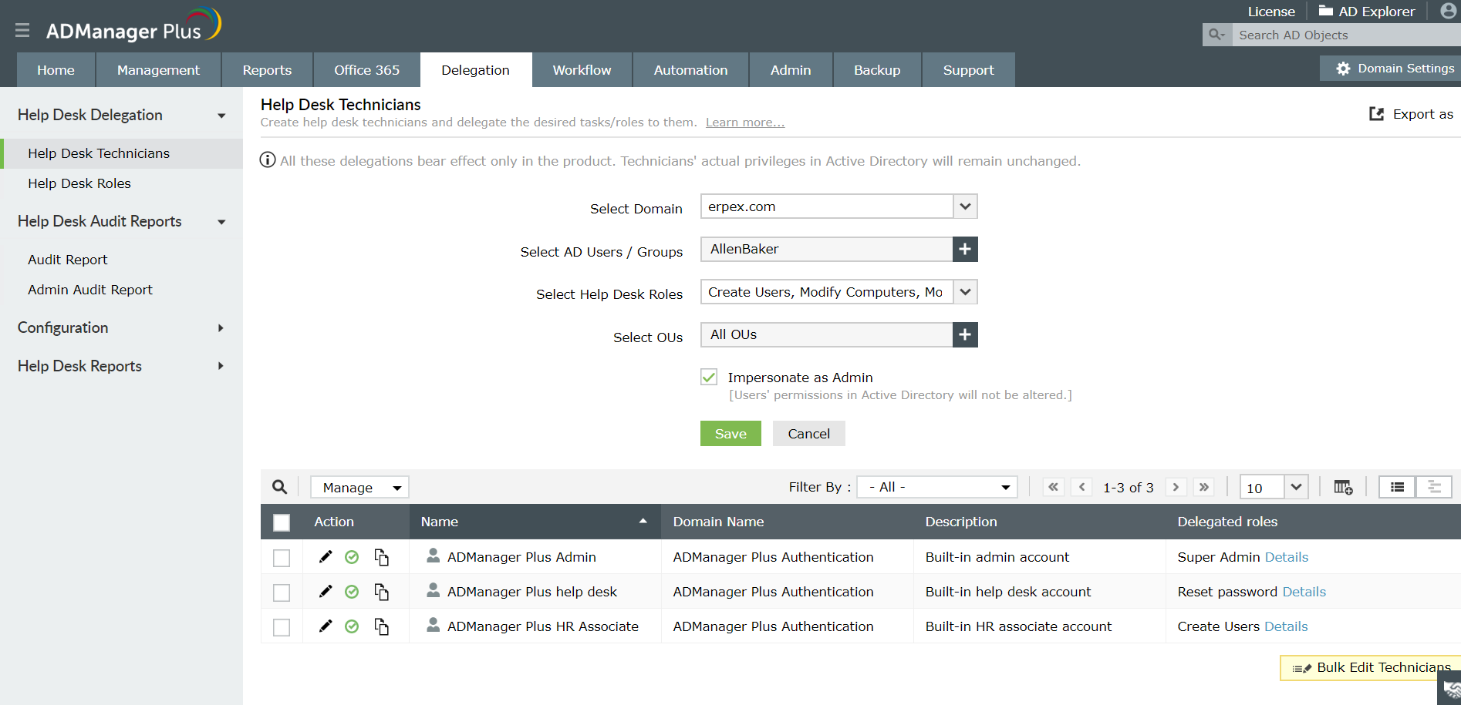Image resolution: width=1461 pixels, height=705 pixels.
Task: Open the add/remove columns icon
Action: pyautogui.click(x=1343, y=487)
